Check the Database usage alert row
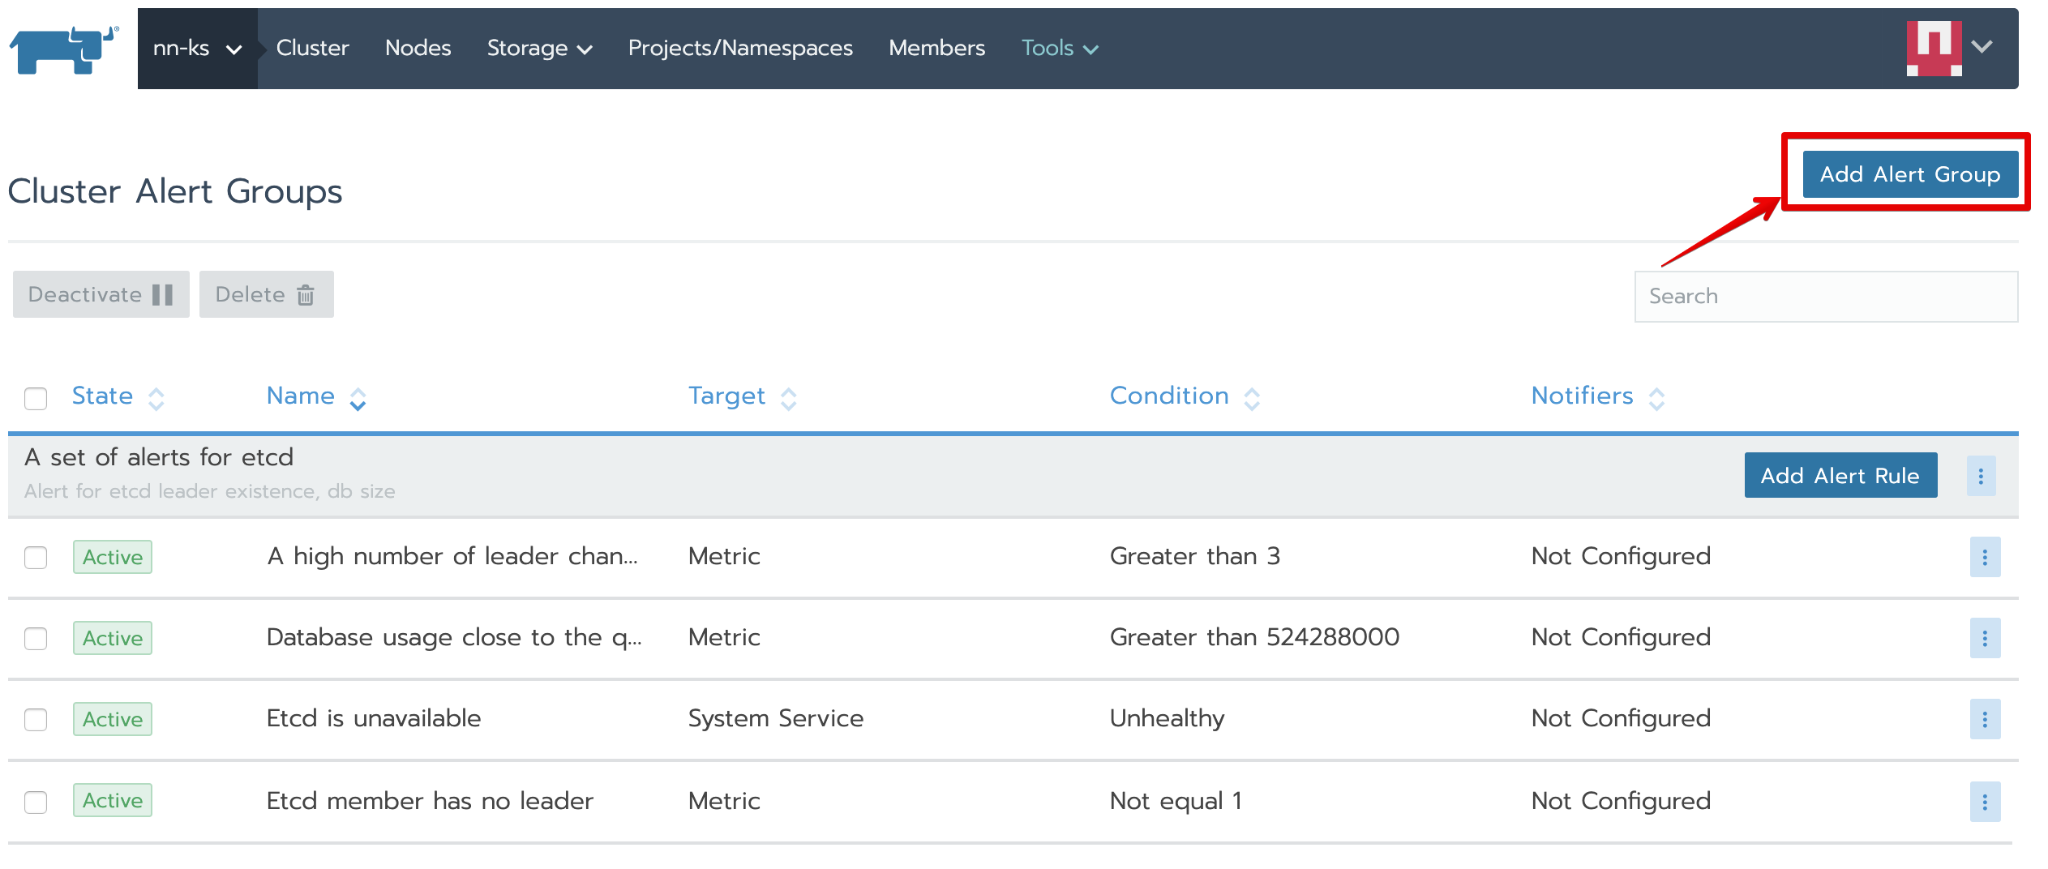This screenshot has height=869, width=2048. [36, 639]
